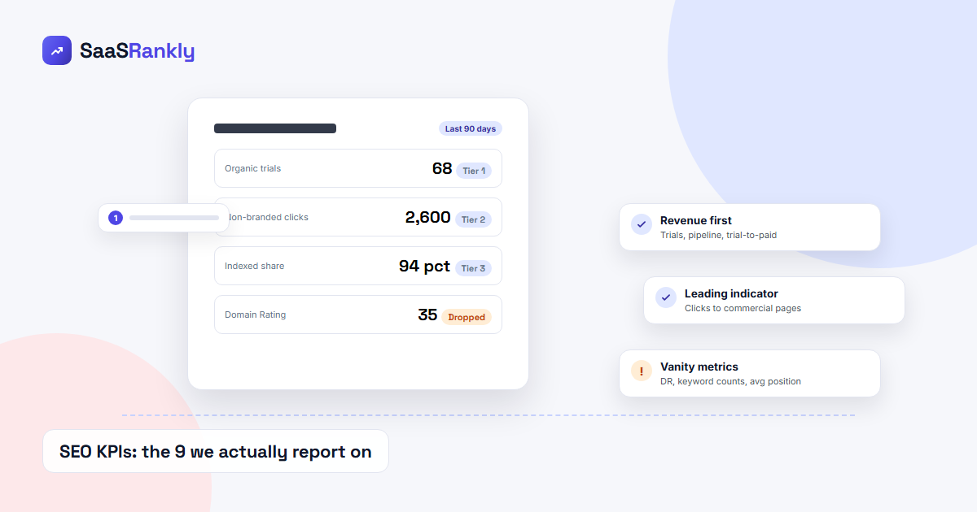Image resolution: width=977 pixels, height=512 pixels.
Task: Click the checkmark icon beside Revenue first
Action: point(642,225)
